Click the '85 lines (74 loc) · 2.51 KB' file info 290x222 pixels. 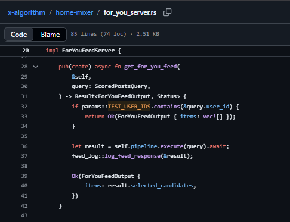point(115,34)
